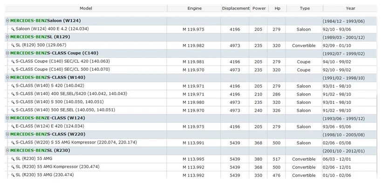Open S-CLASS (W140) 500 SE,SEL entry
The width and height of the screenshot is (382, 183).
(65, 110)
